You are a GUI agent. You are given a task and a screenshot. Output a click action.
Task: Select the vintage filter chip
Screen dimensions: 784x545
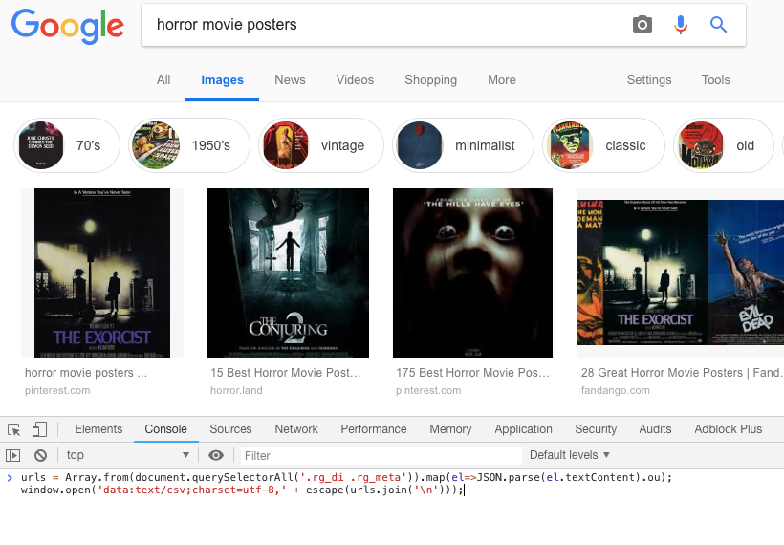[x=321, y=145]
